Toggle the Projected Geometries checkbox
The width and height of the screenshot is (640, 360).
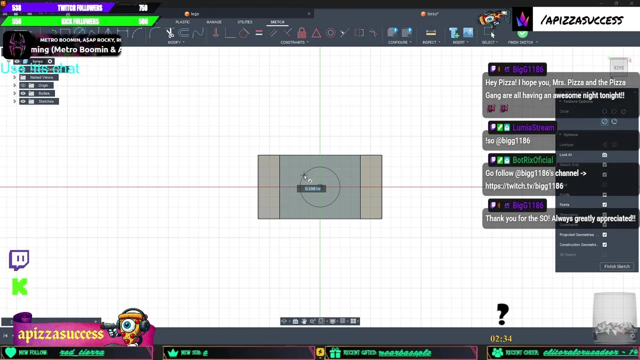(x=604, y=234)
